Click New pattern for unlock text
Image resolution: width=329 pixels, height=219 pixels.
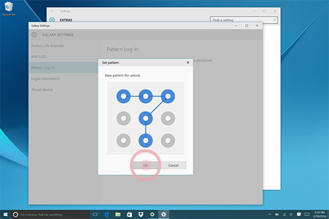point(123,76)
